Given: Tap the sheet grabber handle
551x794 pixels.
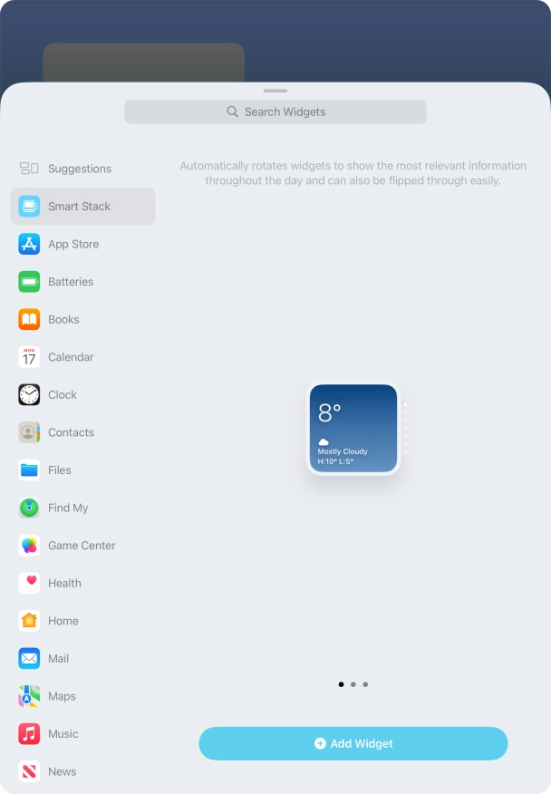Looking at the screenshot, I should coord(275,91).
